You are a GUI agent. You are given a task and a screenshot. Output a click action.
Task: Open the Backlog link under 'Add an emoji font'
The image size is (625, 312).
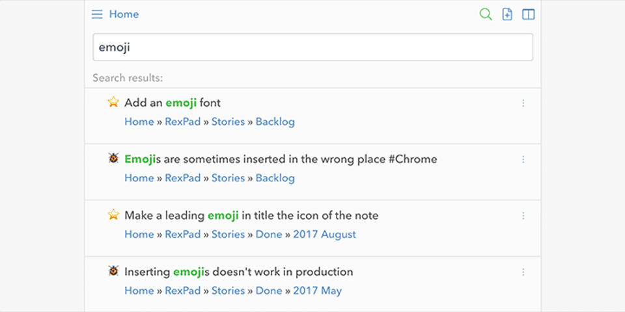pos(275,122)
